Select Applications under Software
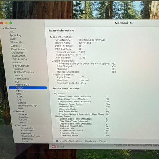The image size is (159, 159). pyautogui.click(x=27, y=131)
